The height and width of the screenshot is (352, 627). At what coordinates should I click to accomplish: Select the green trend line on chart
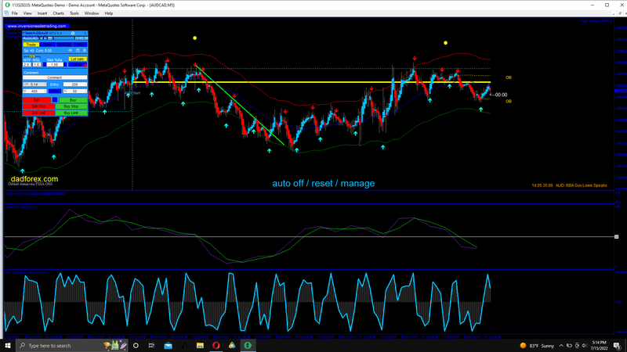pos(240,106)
